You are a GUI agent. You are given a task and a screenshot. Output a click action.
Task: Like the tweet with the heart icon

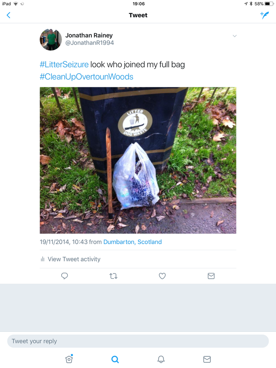click(x=162, y=276)
